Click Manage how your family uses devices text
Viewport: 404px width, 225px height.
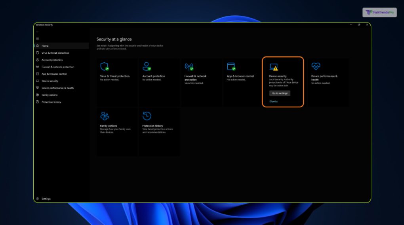(115, 131)
